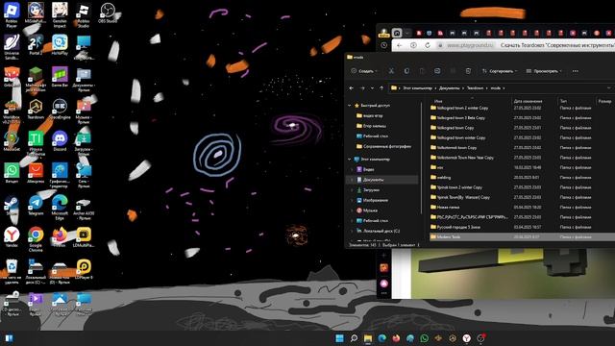Viewport: 615px width, 346px height.
Task: Open the Сортировать dropdown menu
Action: (500, 71)
